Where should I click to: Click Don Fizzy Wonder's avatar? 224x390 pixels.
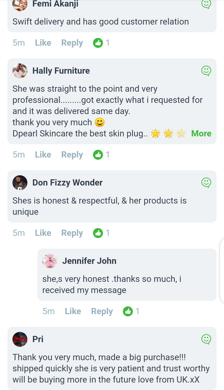pos(20,182)
